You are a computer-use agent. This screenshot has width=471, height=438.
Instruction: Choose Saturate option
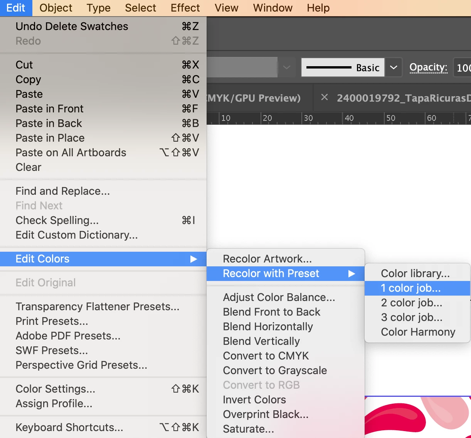coord(286,429)
